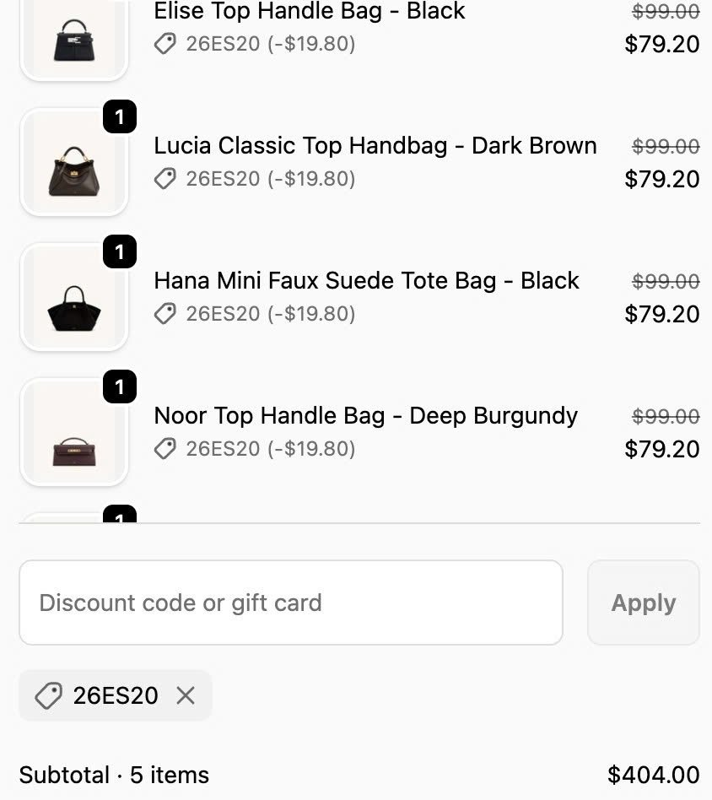Click the discount tag icon under Noor bag
The image size is (712, 800).
[x=165, y=449]
